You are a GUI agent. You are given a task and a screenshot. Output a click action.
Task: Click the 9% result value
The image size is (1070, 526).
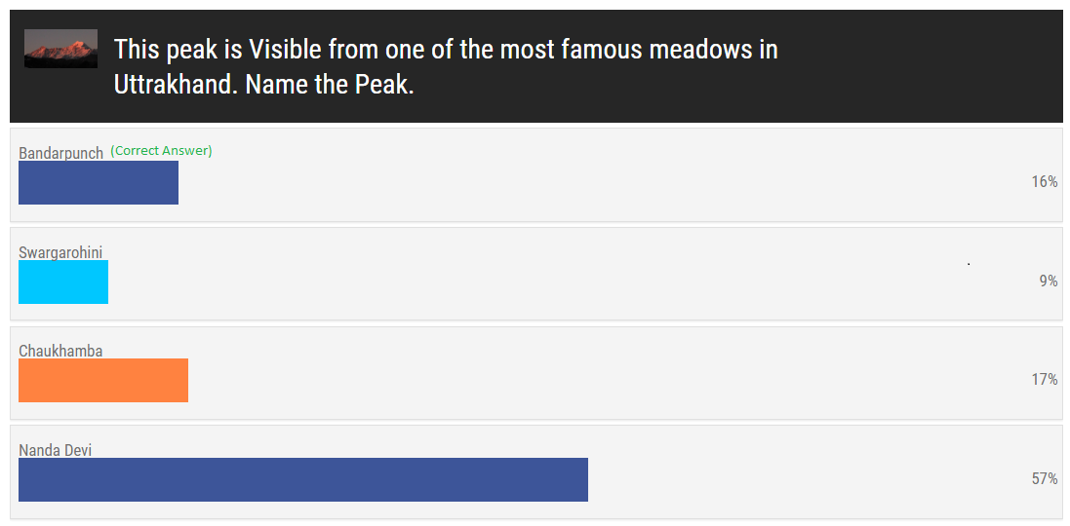pyautogui.click(x=1049, y=282)
